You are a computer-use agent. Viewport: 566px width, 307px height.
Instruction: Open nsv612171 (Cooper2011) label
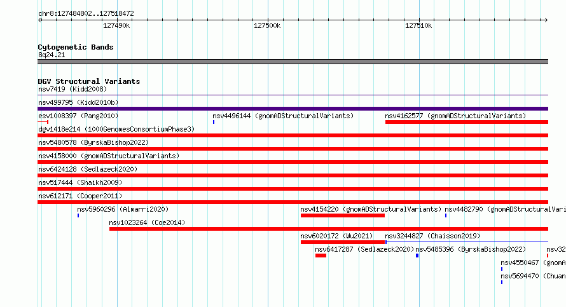pos(80,196)
